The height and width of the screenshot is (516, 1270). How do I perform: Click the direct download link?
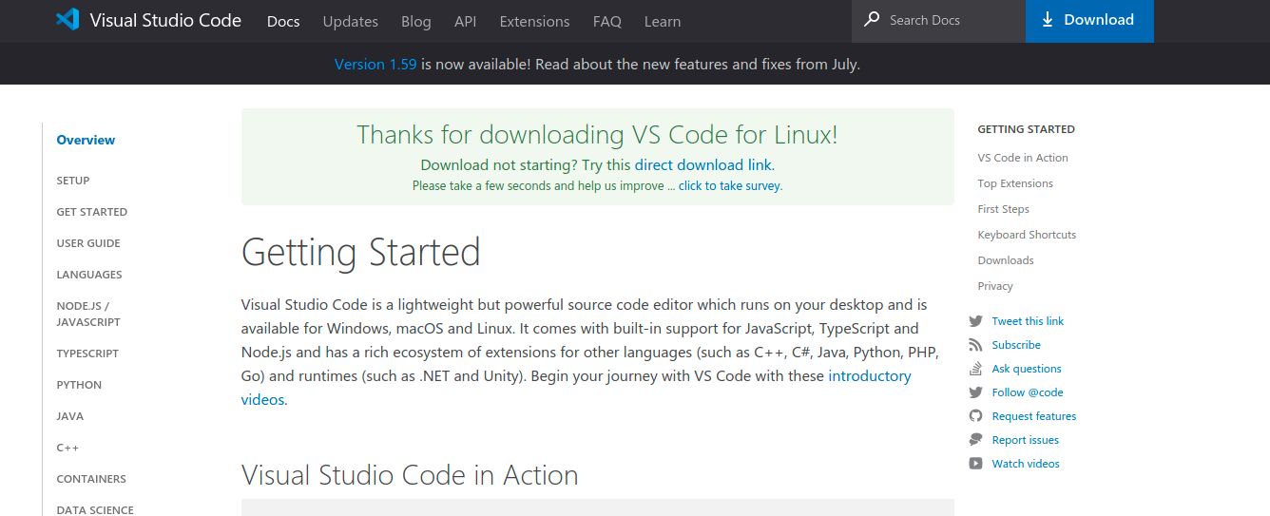(703, 164)
